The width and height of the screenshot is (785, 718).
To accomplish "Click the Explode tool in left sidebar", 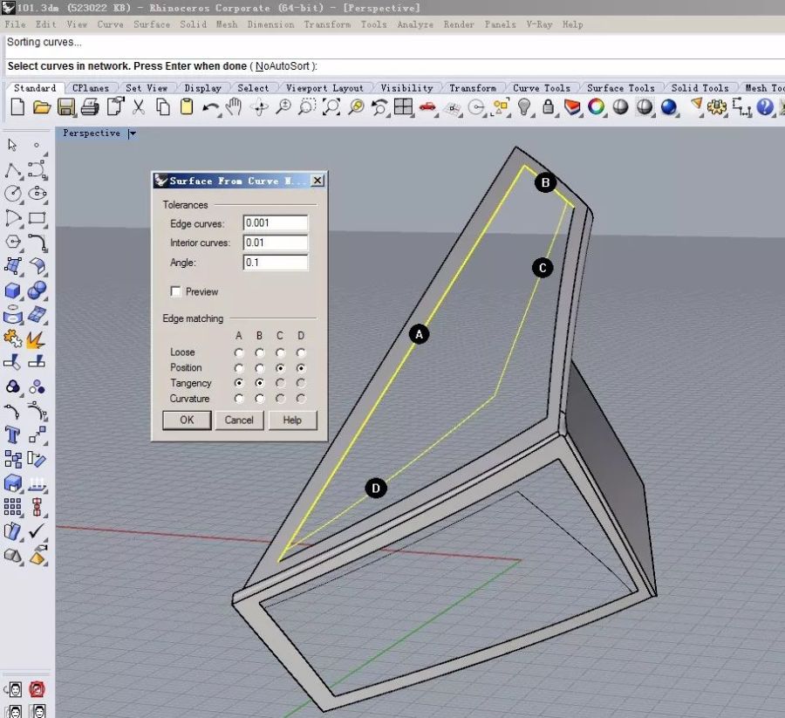I will [x=37, y=338].
